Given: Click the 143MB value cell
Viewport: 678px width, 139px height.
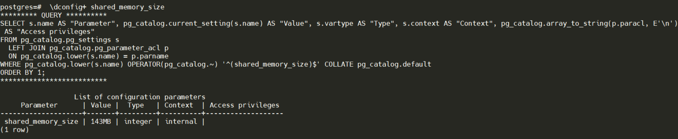Looking at the screenshot, I should coord(101,122).
